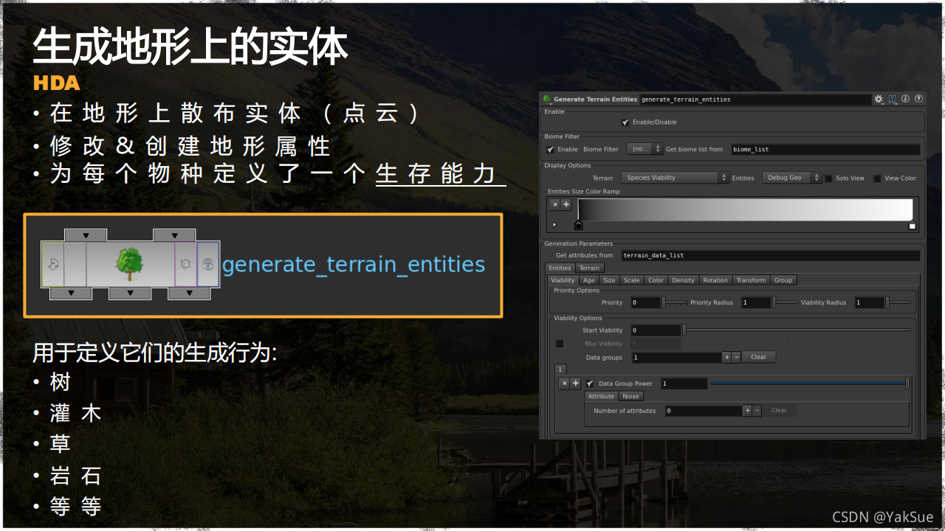Click the middle output connector below the node
Screen dimensions: 945x531
click(130, 293)
